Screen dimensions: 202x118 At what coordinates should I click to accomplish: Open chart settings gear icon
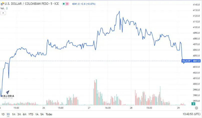[x=196, y=108]
